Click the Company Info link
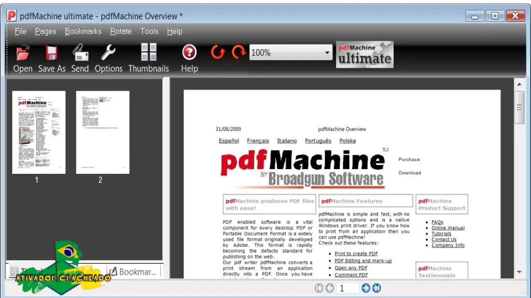531x298 pixels. pyautogui.click(x=448, y=245)
